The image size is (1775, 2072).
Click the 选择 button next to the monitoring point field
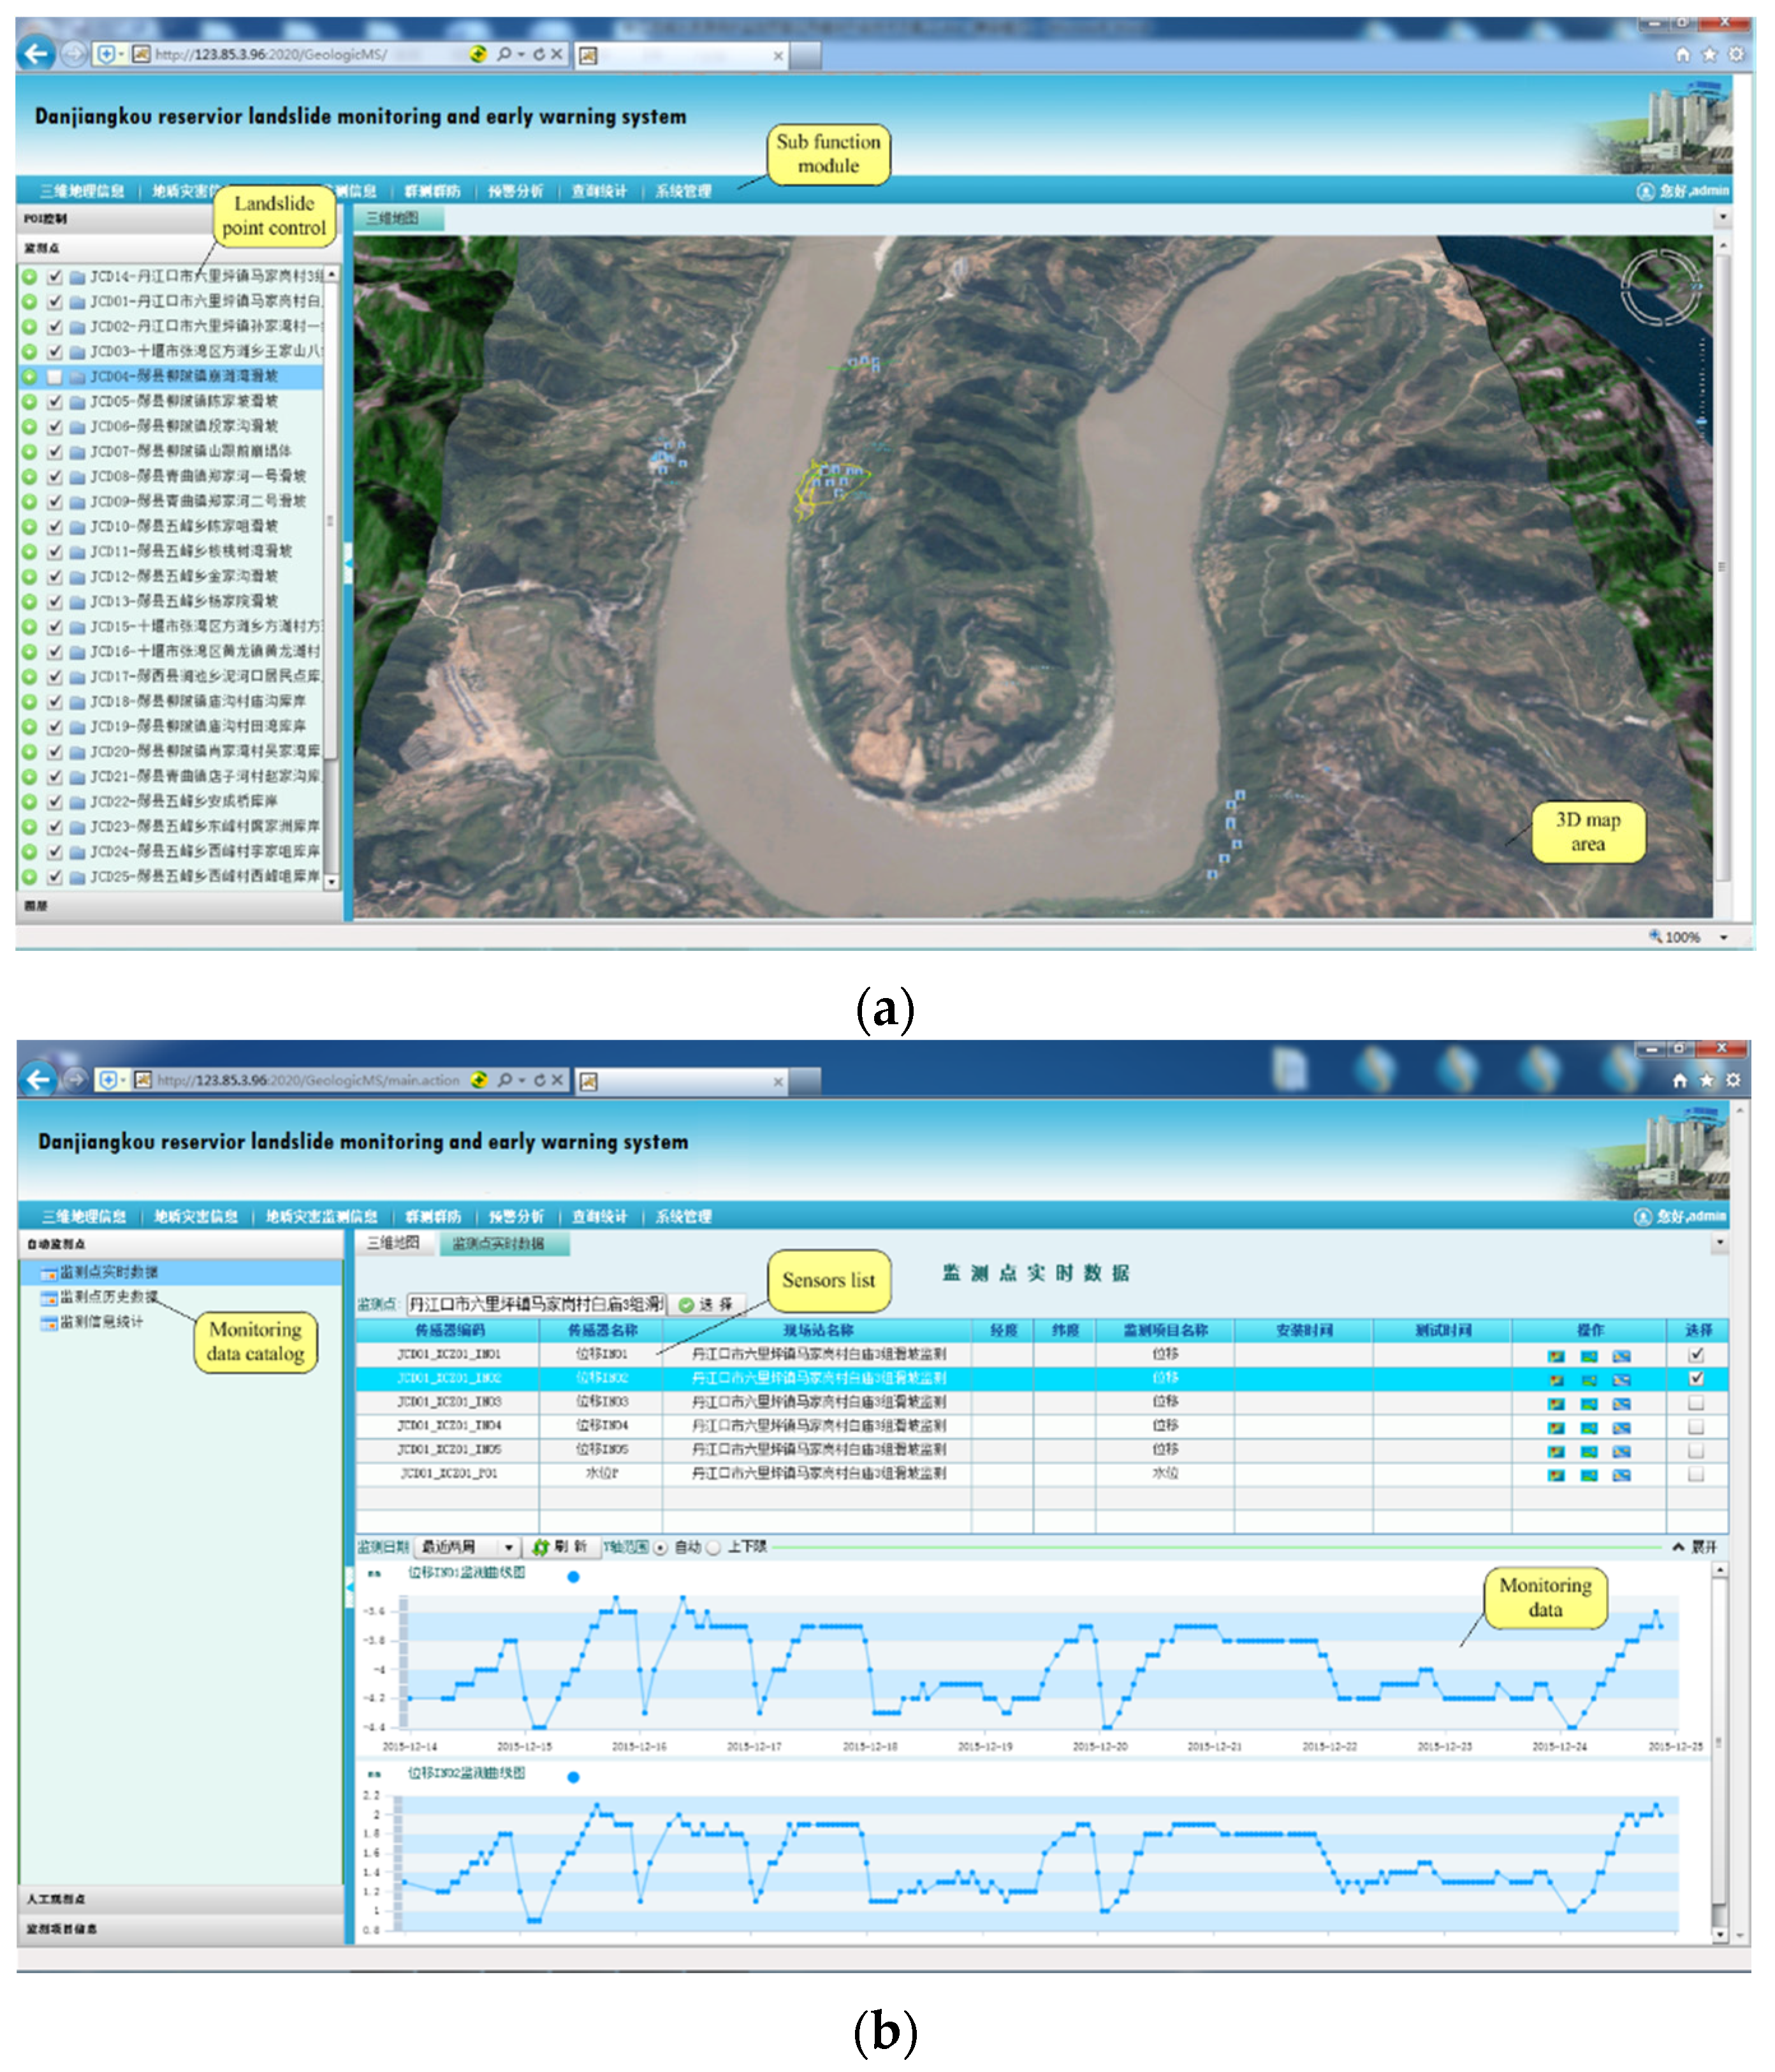[706, 1304]
